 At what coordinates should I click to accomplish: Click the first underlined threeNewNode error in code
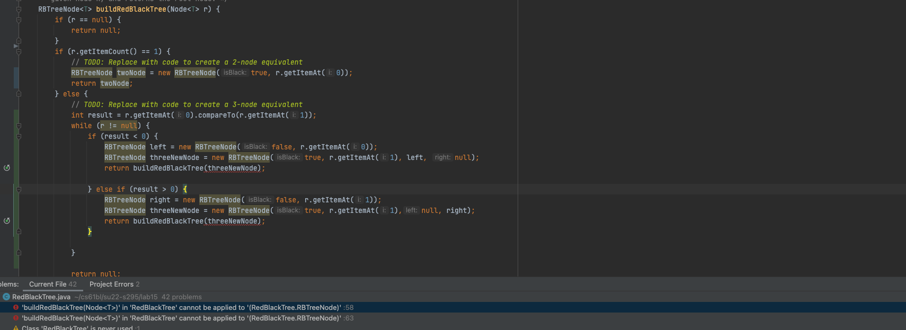click(x=233, y=168)
